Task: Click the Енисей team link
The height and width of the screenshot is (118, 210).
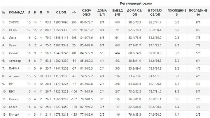Action: (14, 115)
